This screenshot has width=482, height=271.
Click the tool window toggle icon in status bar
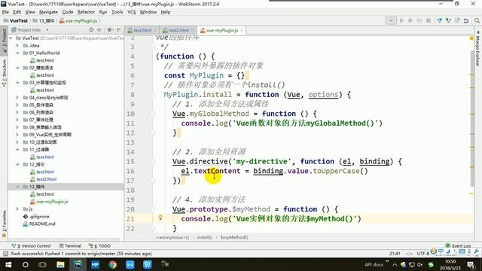(x=5, y=254)
